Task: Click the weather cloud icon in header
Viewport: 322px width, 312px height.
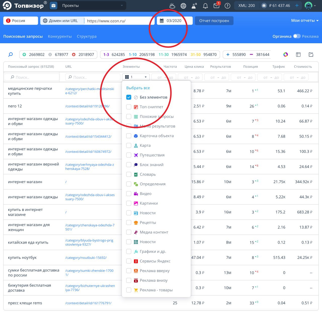Action: click(x=172, y=6)
